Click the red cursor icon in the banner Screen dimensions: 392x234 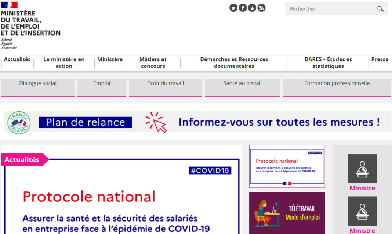coord(156,122)
